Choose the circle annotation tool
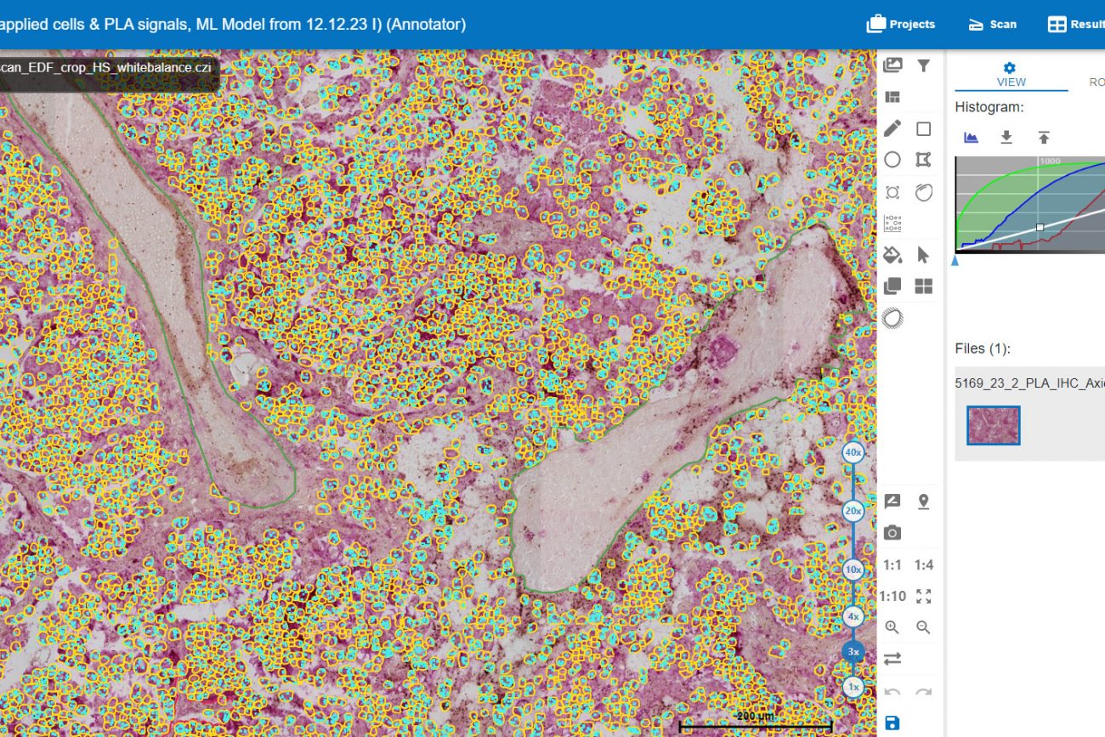 (x=892, y=160)
